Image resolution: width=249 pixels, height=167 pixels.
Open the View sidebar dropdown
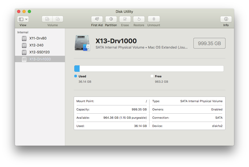coord(23,19)
